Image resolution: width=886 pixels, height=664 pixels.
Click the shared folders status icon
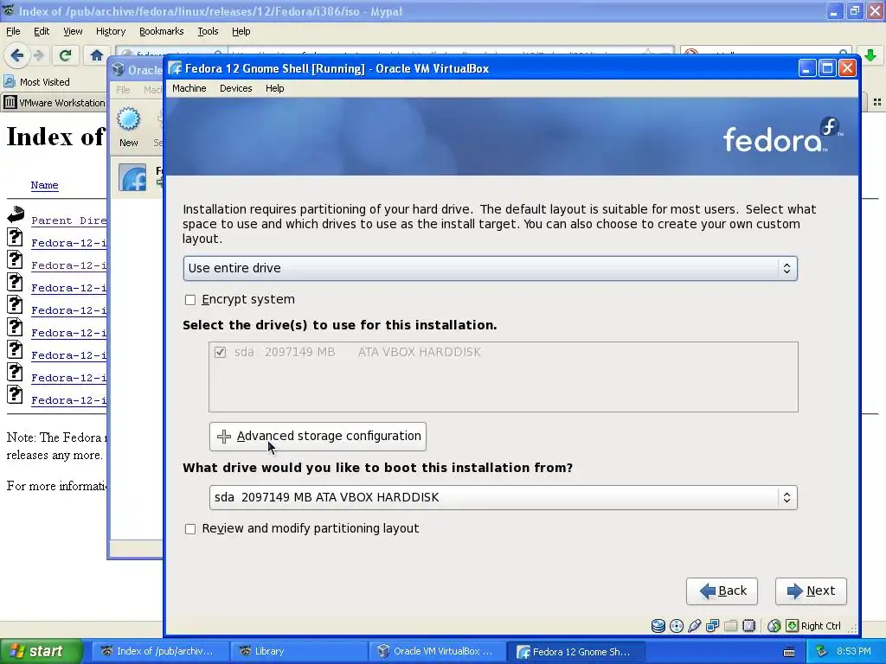pyautogui.click(x=730, y=626)
